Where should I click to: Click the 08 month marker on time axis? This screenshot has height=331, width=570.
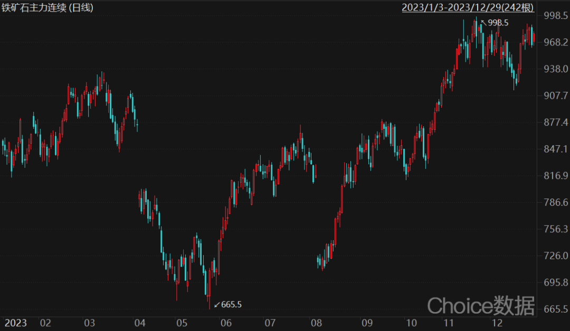tap(316, 323)
